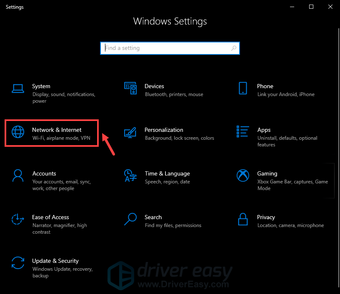Click the Personalization paintbrush icon
This screenshot has height=294, width=340.
[130, 132]
